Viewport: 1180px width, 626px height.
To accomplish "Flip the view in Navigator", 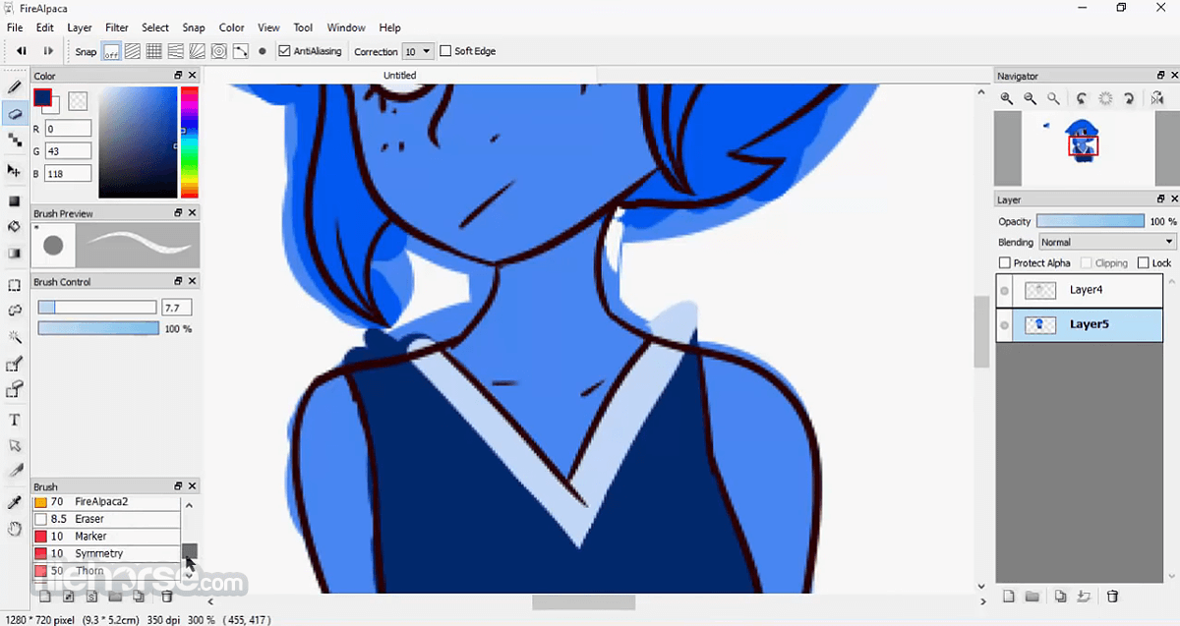I will point(1157,98).
